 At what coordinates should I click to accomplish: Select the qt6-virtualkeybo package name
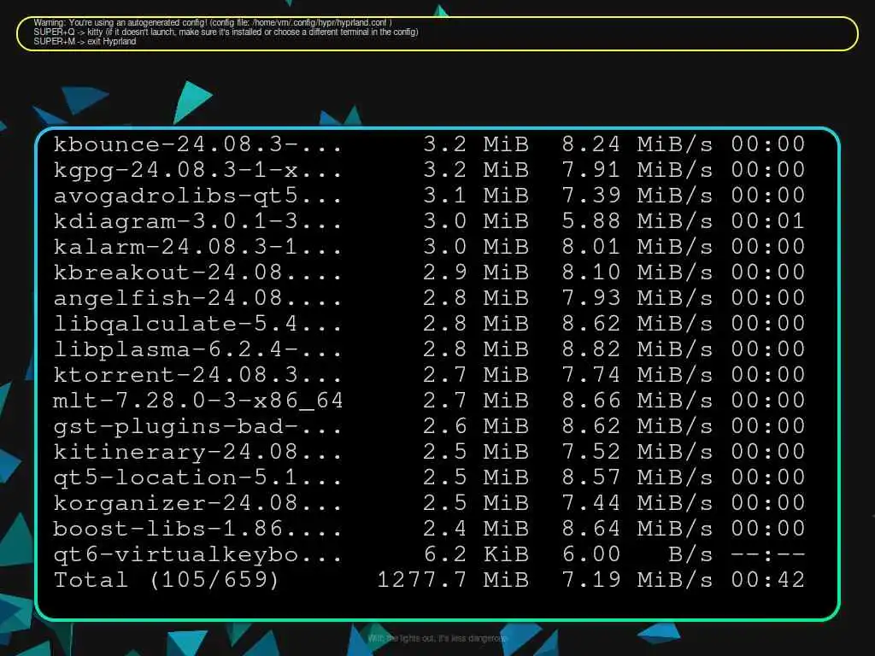(197, 555)
